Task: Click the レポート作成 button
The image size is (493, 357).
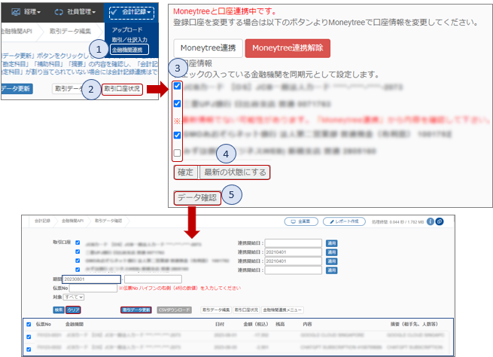Action: [x=344, y=221]
